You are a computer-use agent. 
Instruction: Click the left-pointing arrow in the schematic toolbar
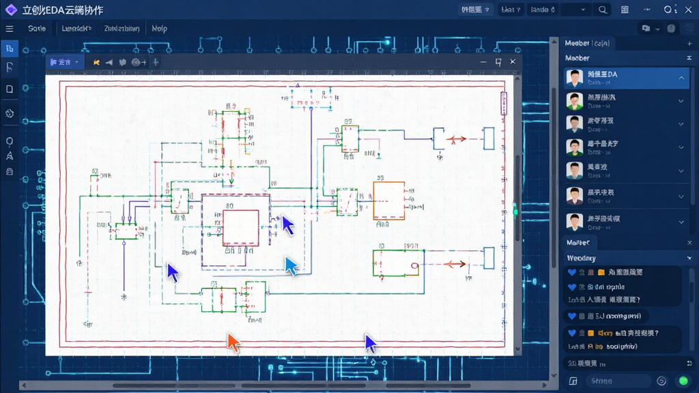(x=109, y=62)
